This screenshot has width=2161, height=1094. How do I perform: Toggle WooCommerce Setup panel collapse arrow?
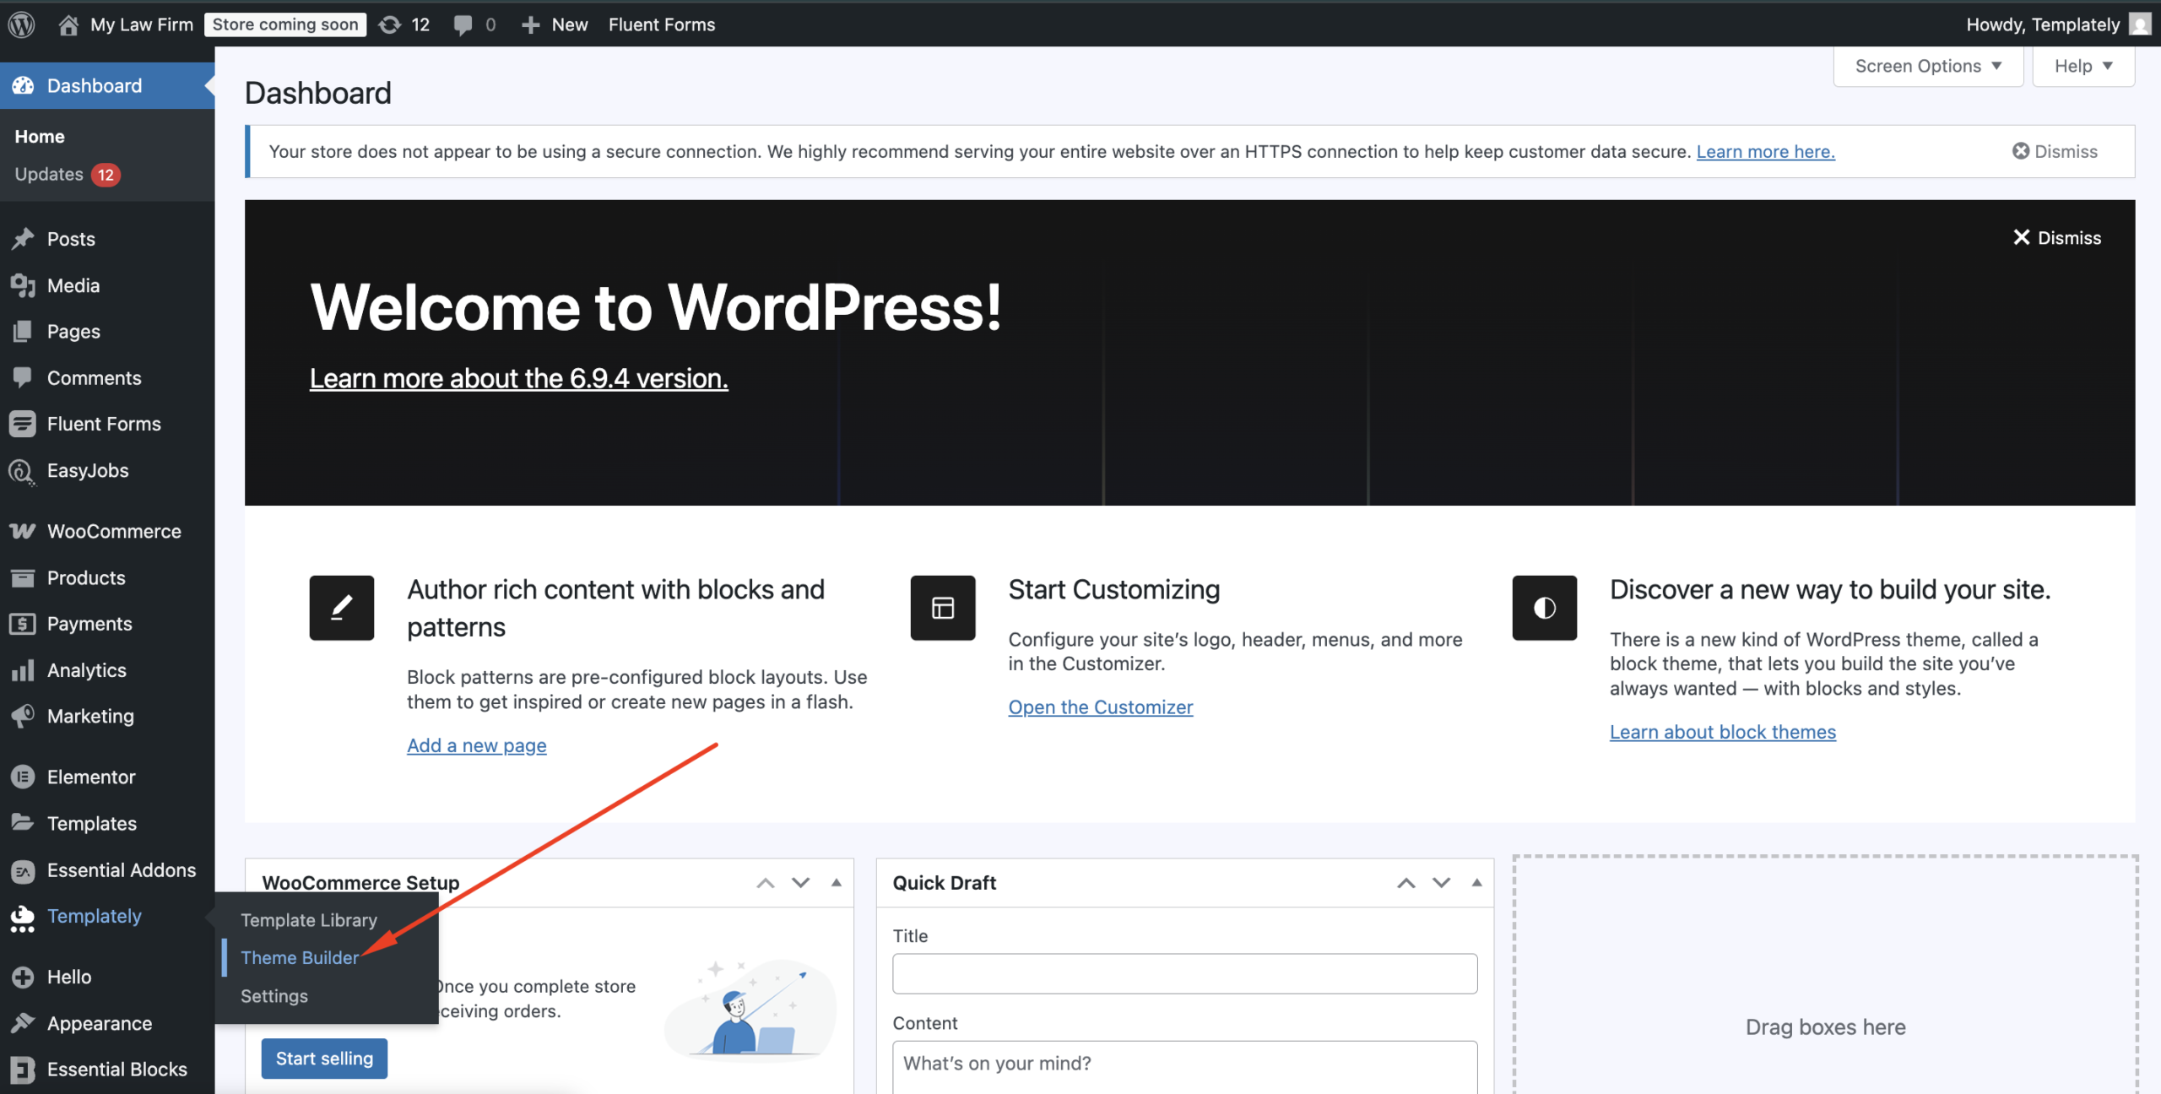point(836,883)
